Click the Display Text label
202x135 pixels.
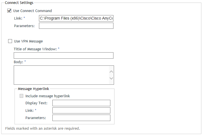(36, 103)
